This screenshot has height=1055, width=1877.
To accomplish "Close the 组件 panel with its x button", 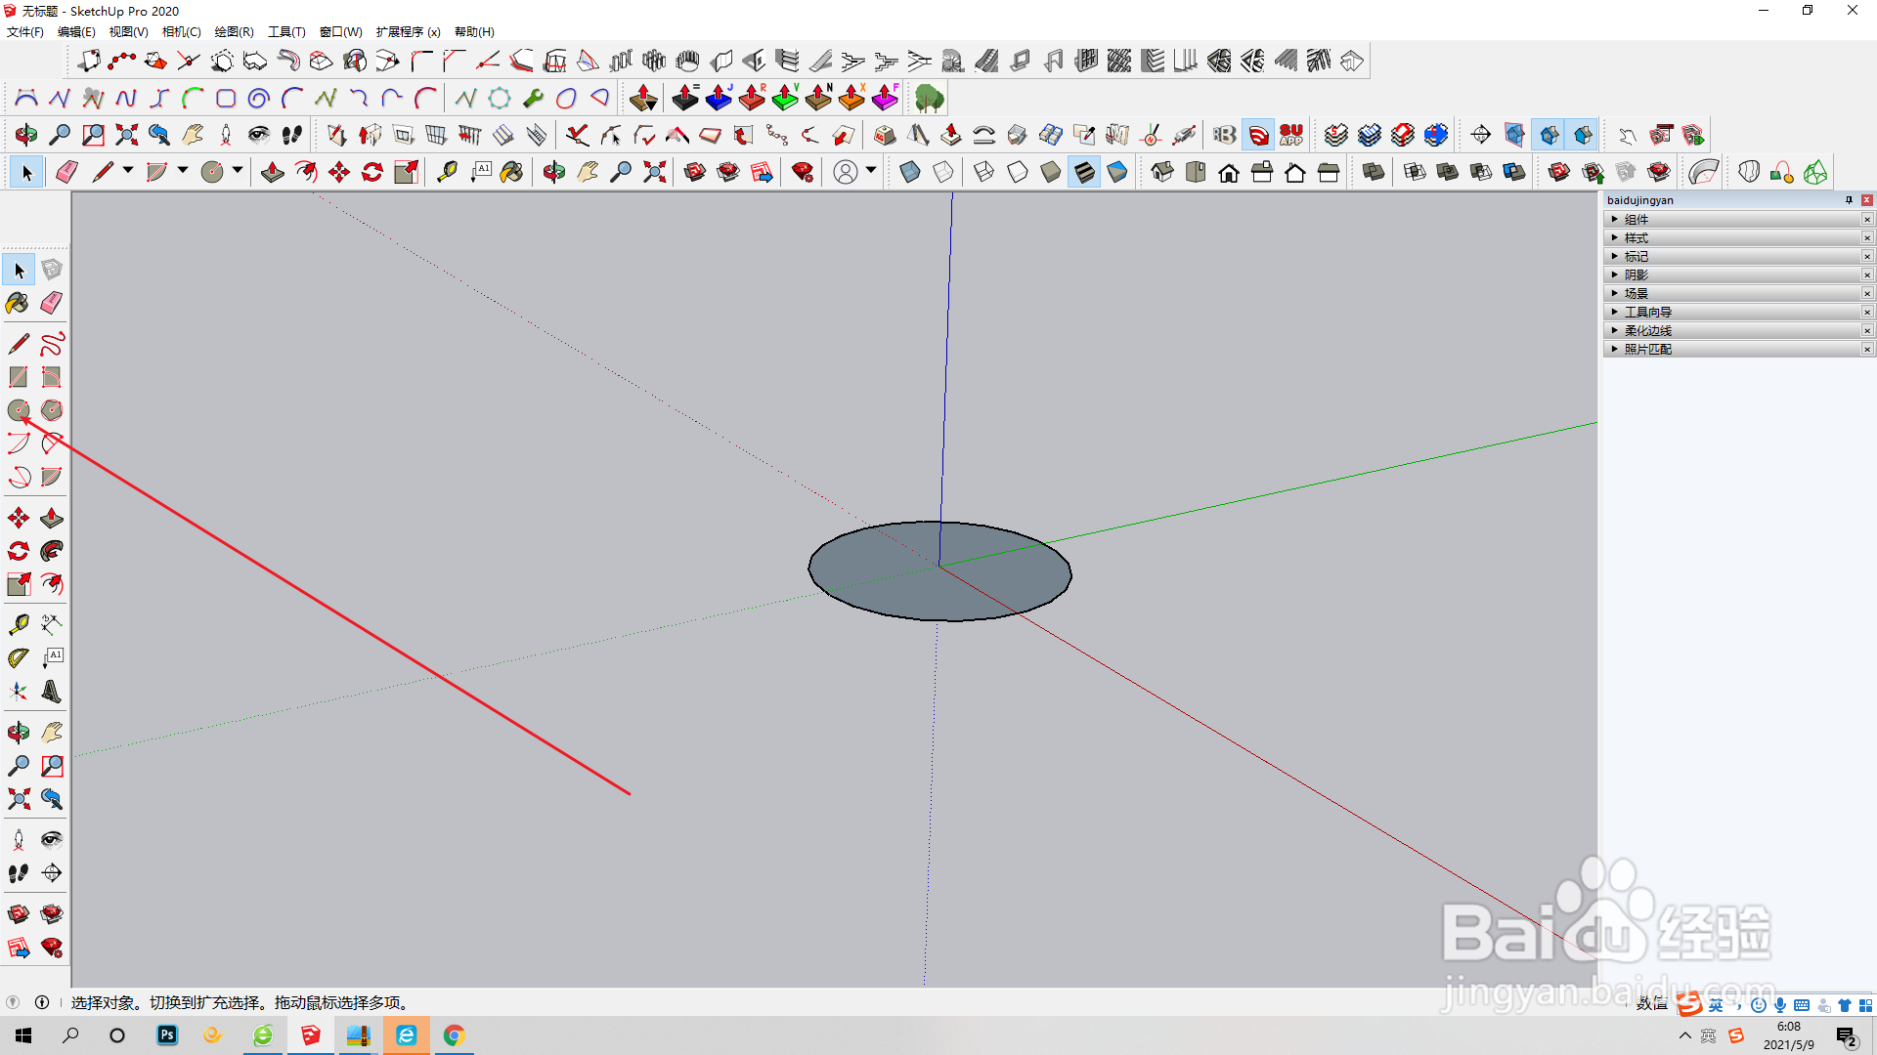I will click(1867, 220).
